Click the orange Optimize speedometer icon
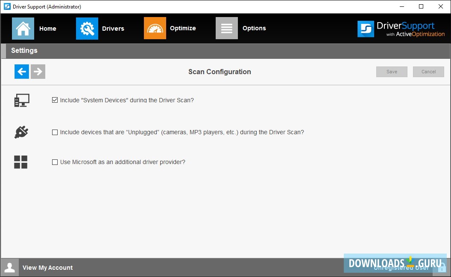This screenshot has height=277, width=451. point(155,28)
